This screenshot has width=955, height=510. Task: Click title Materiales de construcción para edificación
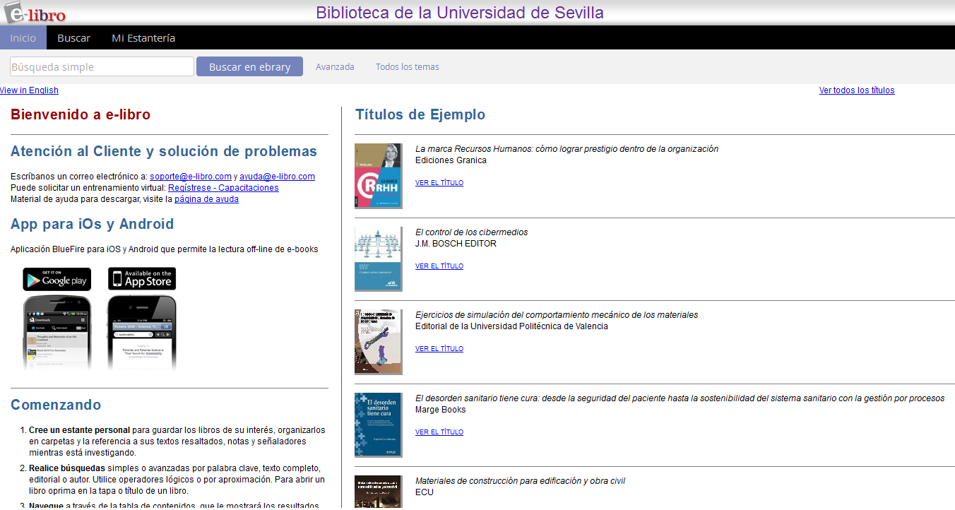click(520, 481)
